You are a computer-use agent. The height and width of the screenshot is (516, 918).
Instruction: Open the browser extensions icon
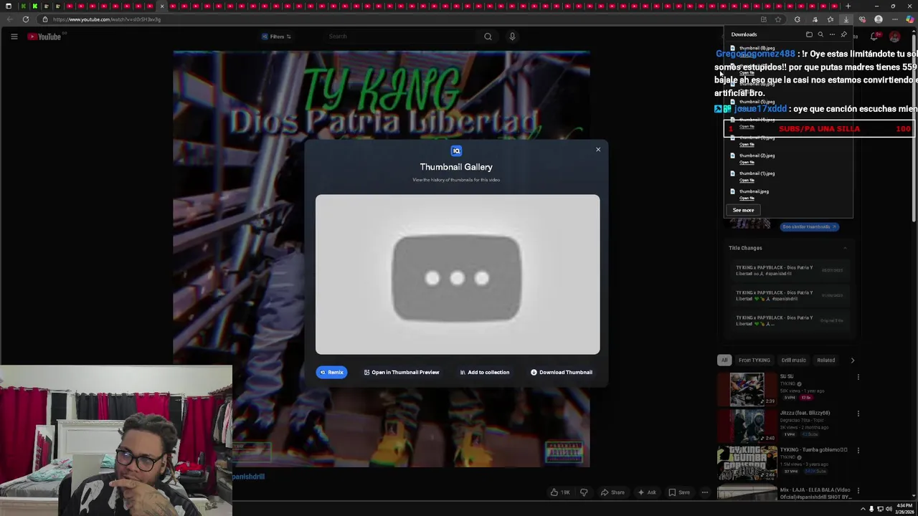pyautogui.click(x=798, y=19)
